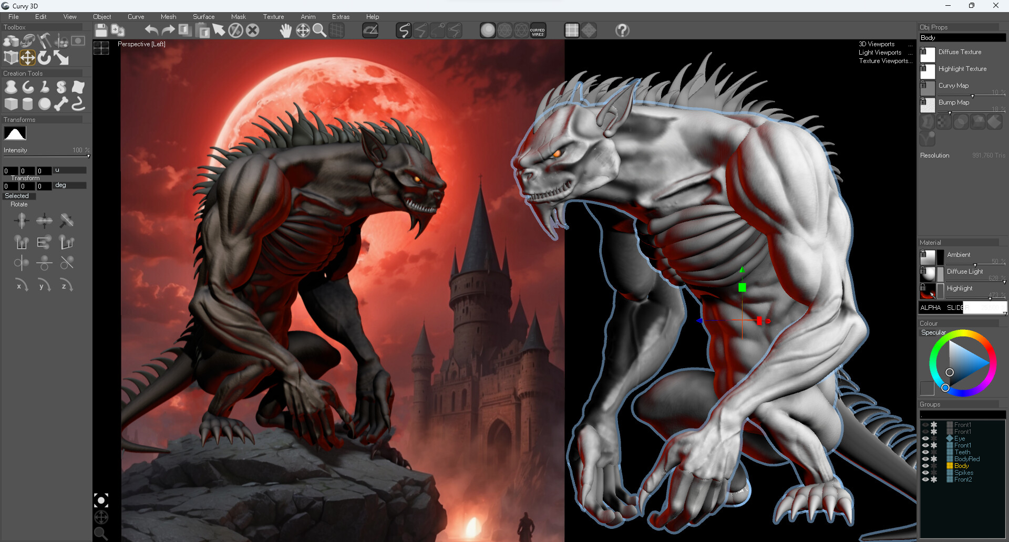Open the Texture Viewports options
The width and height of the screenshot is (1009, 542).
(885, 61)
